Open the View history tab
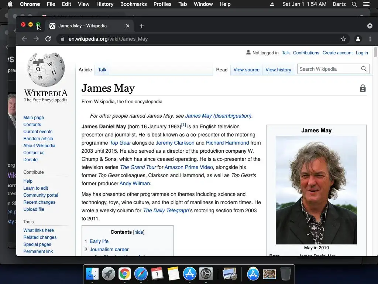This screenshot has width=378, height=284. click(278, 70)
